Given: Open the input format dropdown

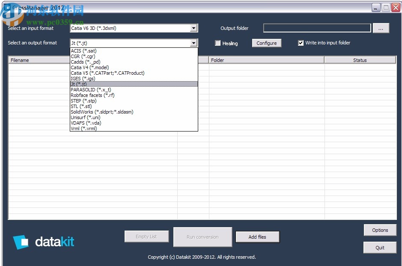Looking at the screenshot, I should click(x=194, y=28).
